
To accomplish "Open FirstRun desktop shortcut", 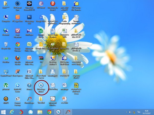I will point(6,59).
